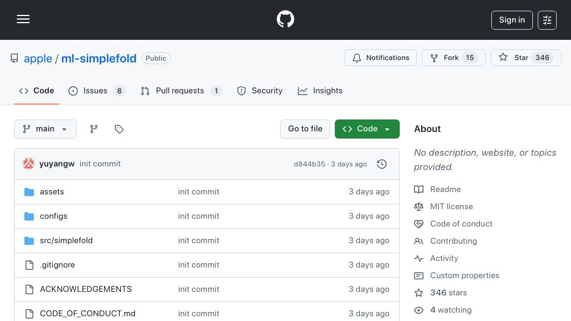Click the configs folder icon
This screenshot has height=321, width=571.
click(29, 216)
